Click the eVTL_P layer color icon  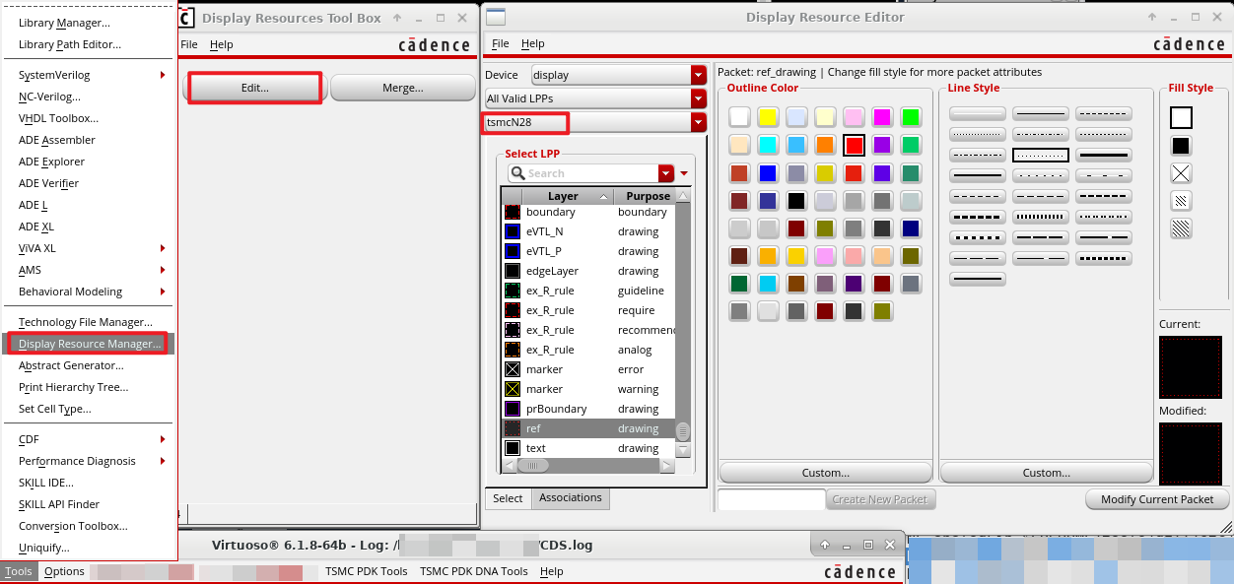[x=513, y=251]
